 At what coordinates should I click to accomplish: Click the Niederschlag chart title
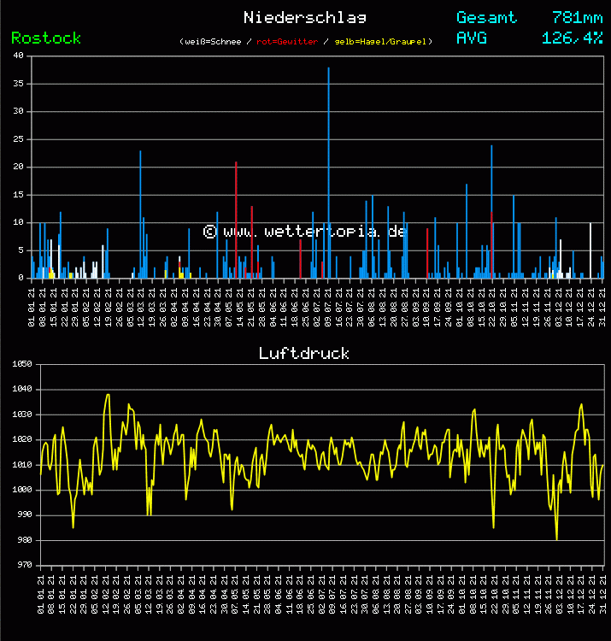coord(305,17)
